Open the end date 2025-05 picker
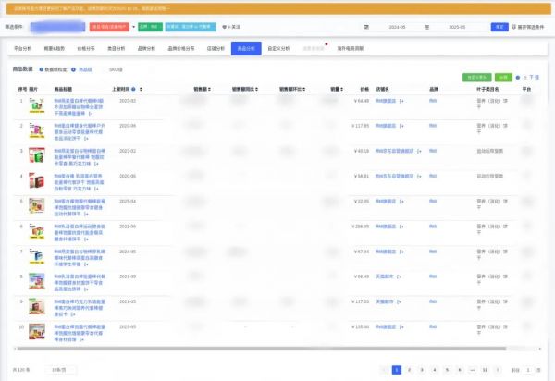The image size is (555, 381). 457,27
